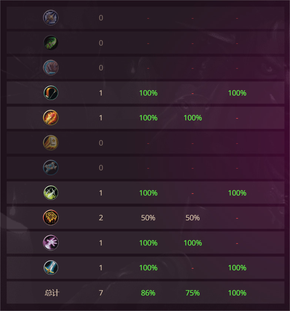Click the middle 100% in mage row
Screen dimensions: 290x311
[x=193, y=118]
